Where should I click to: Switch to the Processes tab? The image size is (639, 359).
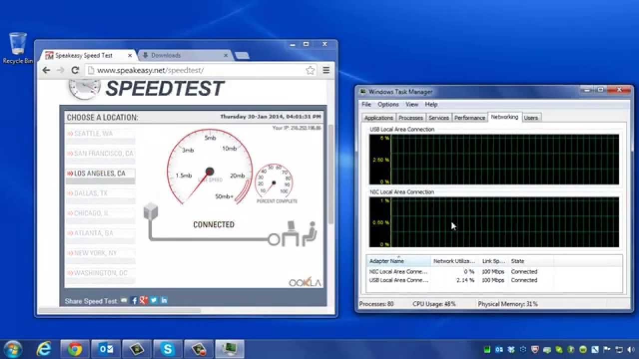point(411,118)
